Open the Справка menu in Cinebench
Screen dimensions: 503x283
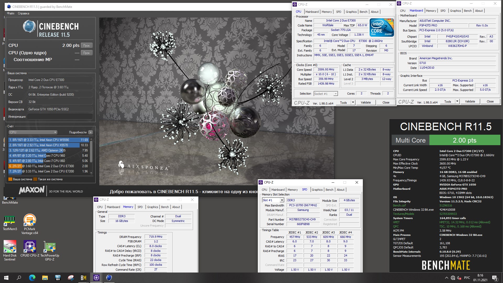click(x=24, y=13)
